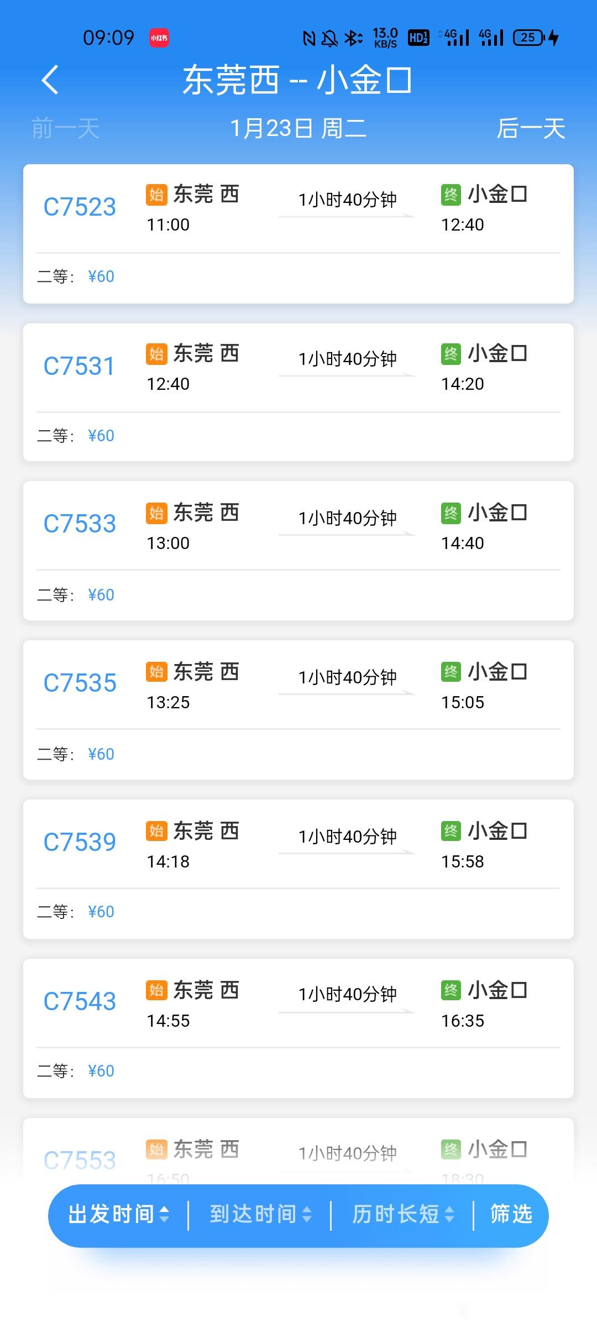
Task: Tap the orange 始 badge on C7535
Action: 156,672
